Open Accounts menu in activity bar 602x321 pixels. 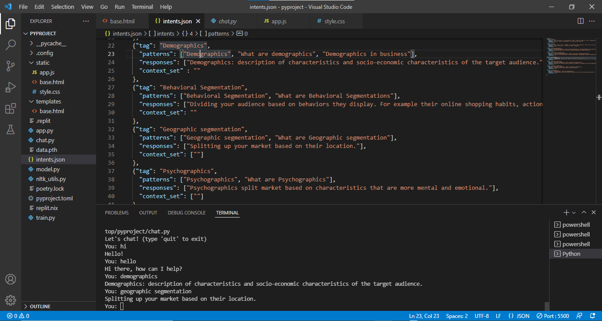tap(11, 279)
